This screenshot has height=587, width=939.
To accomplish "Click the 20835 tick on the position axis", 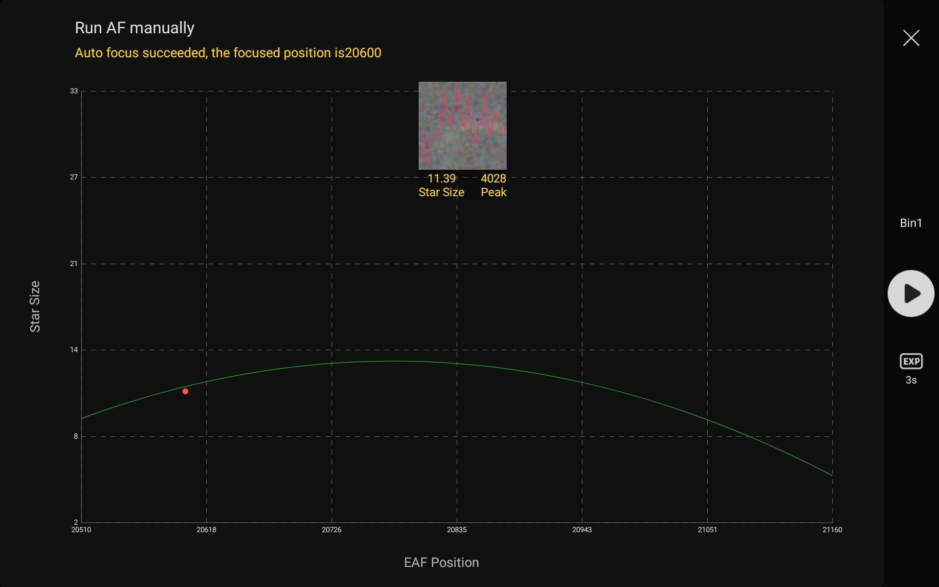I will 457,530.
